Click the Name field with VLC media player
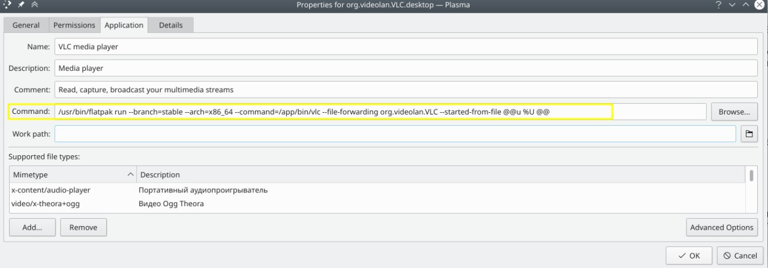 (406, 46)
